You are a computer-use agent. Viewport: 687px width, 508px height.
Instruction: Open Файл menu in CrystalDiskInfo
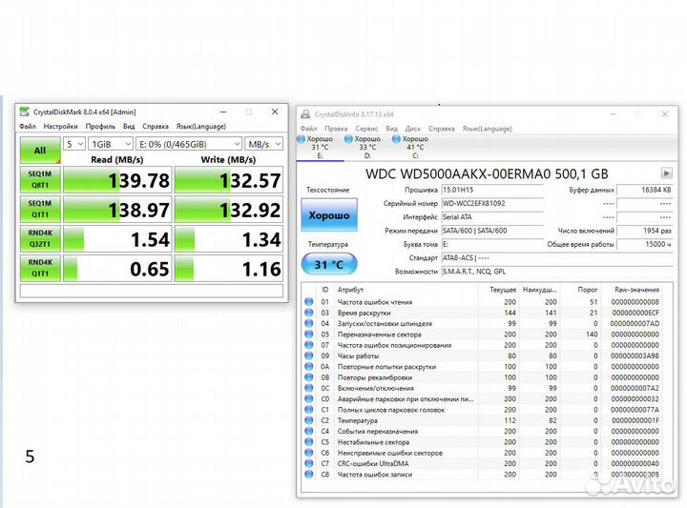click(308, 129)
